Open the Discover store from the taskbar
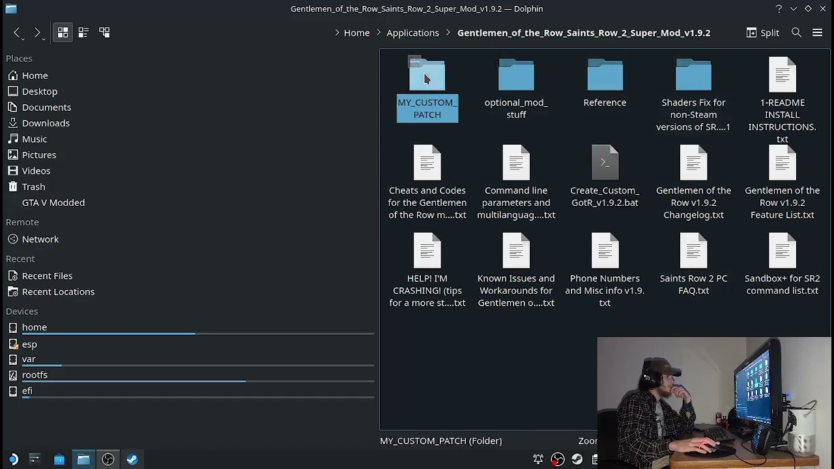Viewport: 834px width, 469px height. pyautogui.click(x=59, y=459)
